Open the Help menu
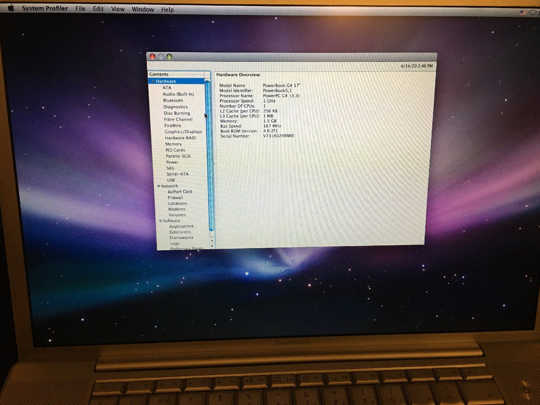The width and height of the screenshot is (540, 405). 168,10
